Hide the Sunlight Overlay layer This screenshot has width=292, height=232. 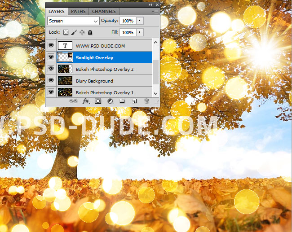click(x=51, y=57)
